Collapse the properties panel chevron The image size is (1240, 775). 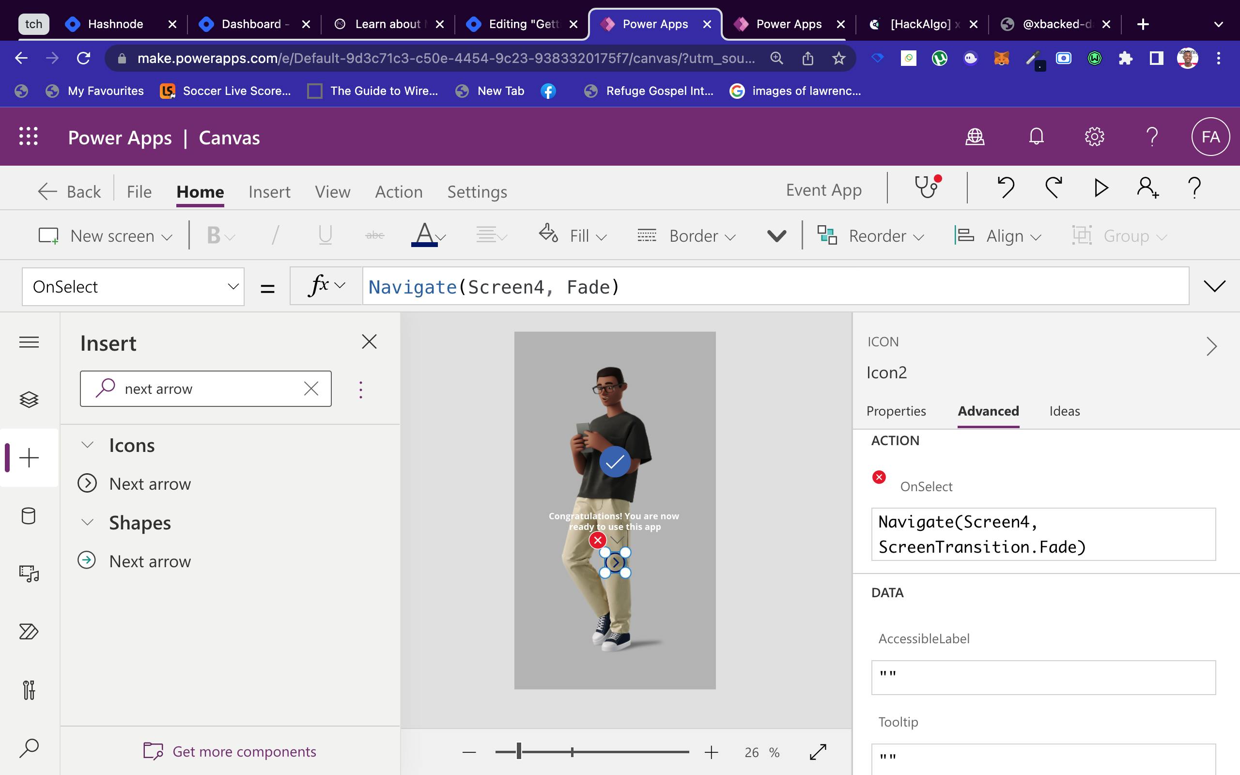click(x=1211, y=346)
